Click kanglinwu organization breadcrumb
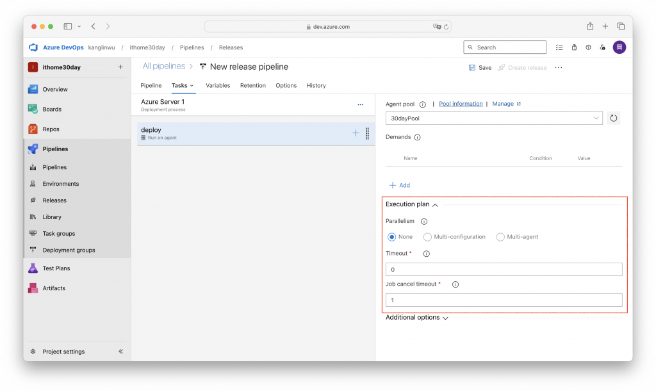Viewport: 656px width, 392px height. pyautogui.click(x=101, y=47)
